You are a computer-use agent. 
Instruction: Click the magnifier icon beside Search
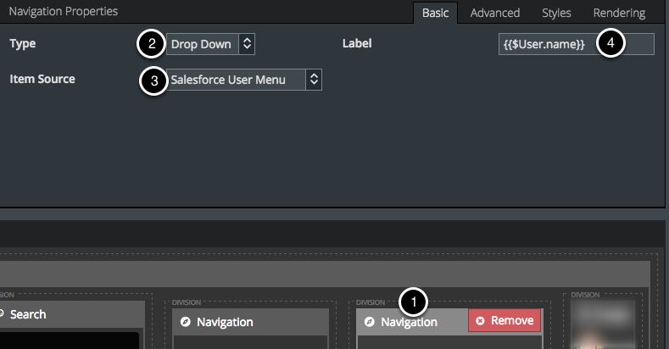pyautogui.click(x=3, y=314)
